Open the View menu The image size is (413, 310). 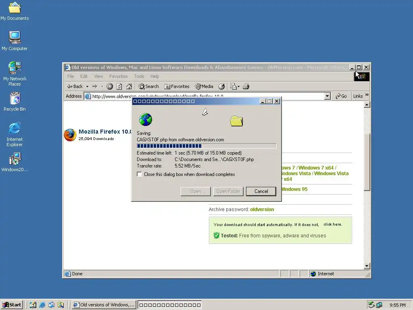click(98, 76)
